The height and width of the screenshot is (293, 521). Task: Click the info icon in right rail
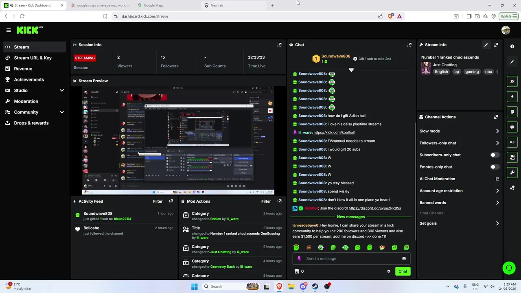tap(512, 46)
